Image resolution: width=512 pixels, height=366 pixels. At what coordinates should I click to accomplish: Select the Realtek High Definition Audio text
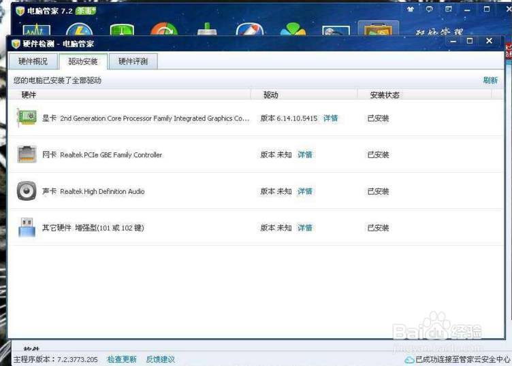click(x=102, y=191)
